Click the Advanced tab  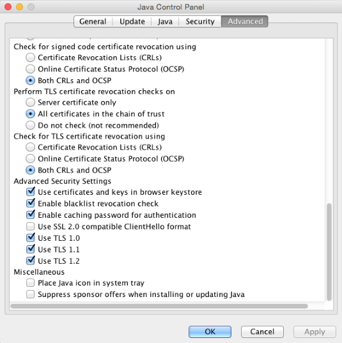[x=245, y=22]
